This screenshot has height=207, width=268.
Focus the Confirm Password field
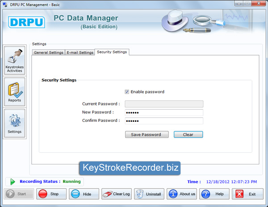(164, 121)
